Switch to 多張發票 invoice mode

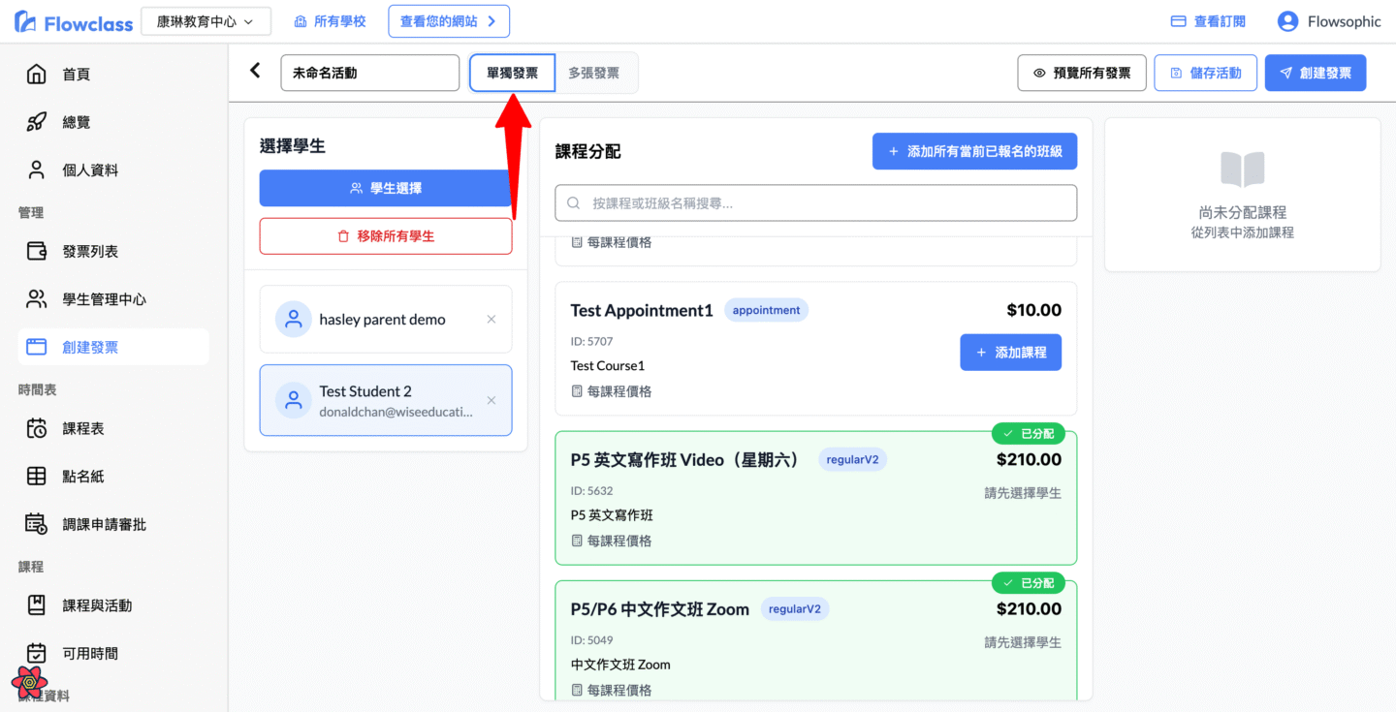[594, 73]
